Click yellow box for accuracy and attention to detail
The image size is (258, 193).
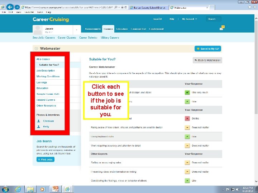click(187, 145)
